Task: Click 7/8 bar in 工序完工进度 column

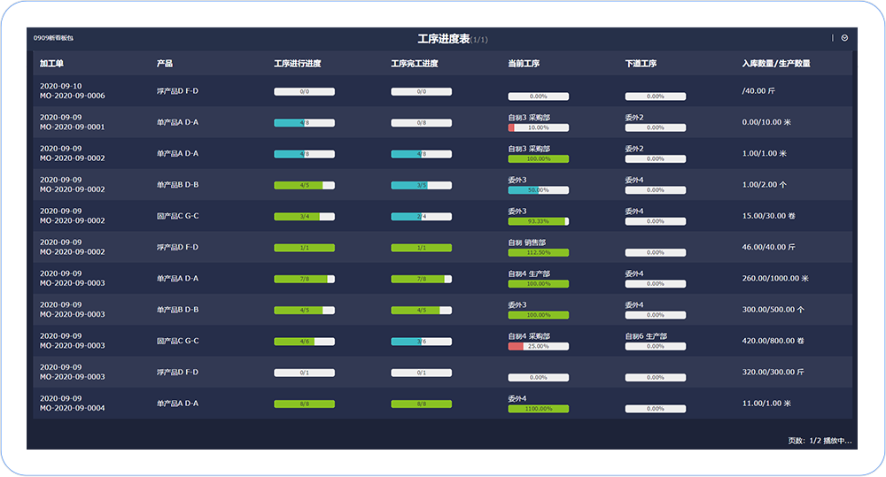Action: [422, 279]
